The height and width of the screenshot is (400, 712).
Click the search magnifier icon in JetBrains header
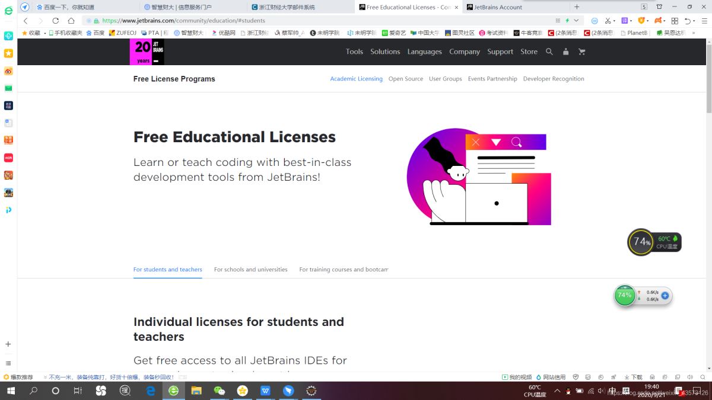pyautogui.click(x=549, y=52)
